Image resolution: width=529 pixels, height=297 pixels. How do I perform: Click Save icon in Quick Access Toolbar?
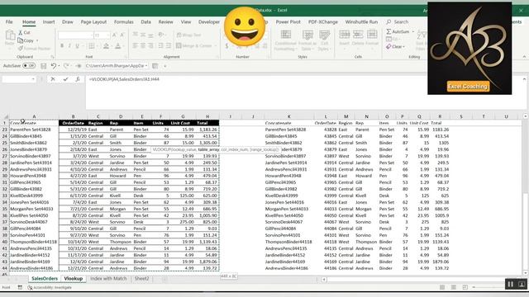44,66
